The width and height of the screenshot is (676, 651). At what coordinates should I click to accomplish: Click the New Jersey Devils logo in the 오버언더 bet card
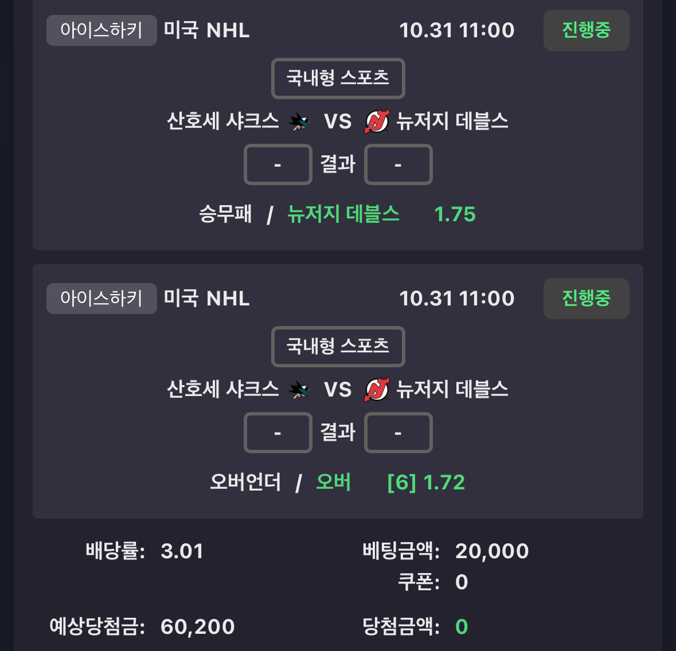pyautogui.click(x=377, y=390)
